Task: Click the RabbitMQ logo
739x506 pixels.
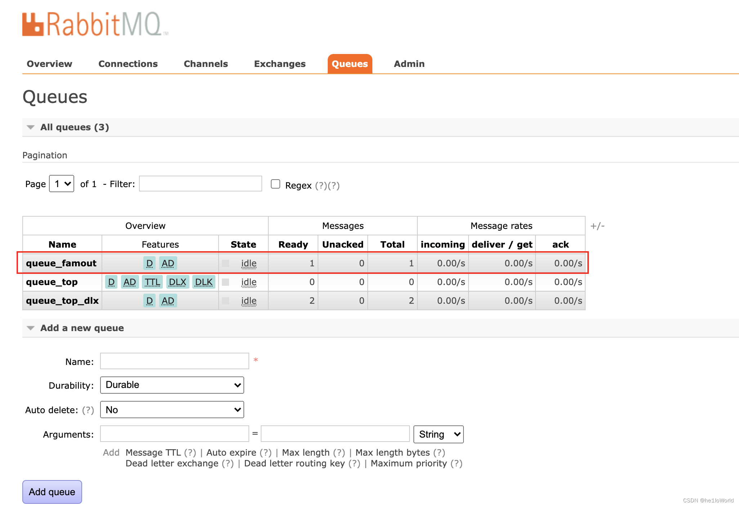Action: tap(95, 24)
